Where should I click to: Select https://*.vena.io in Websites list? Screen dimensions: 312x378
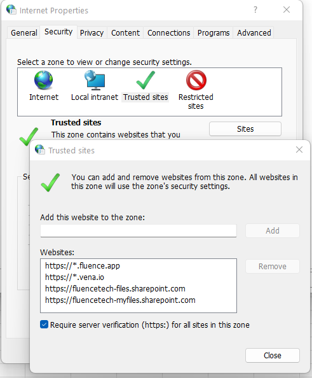[74, 277]
